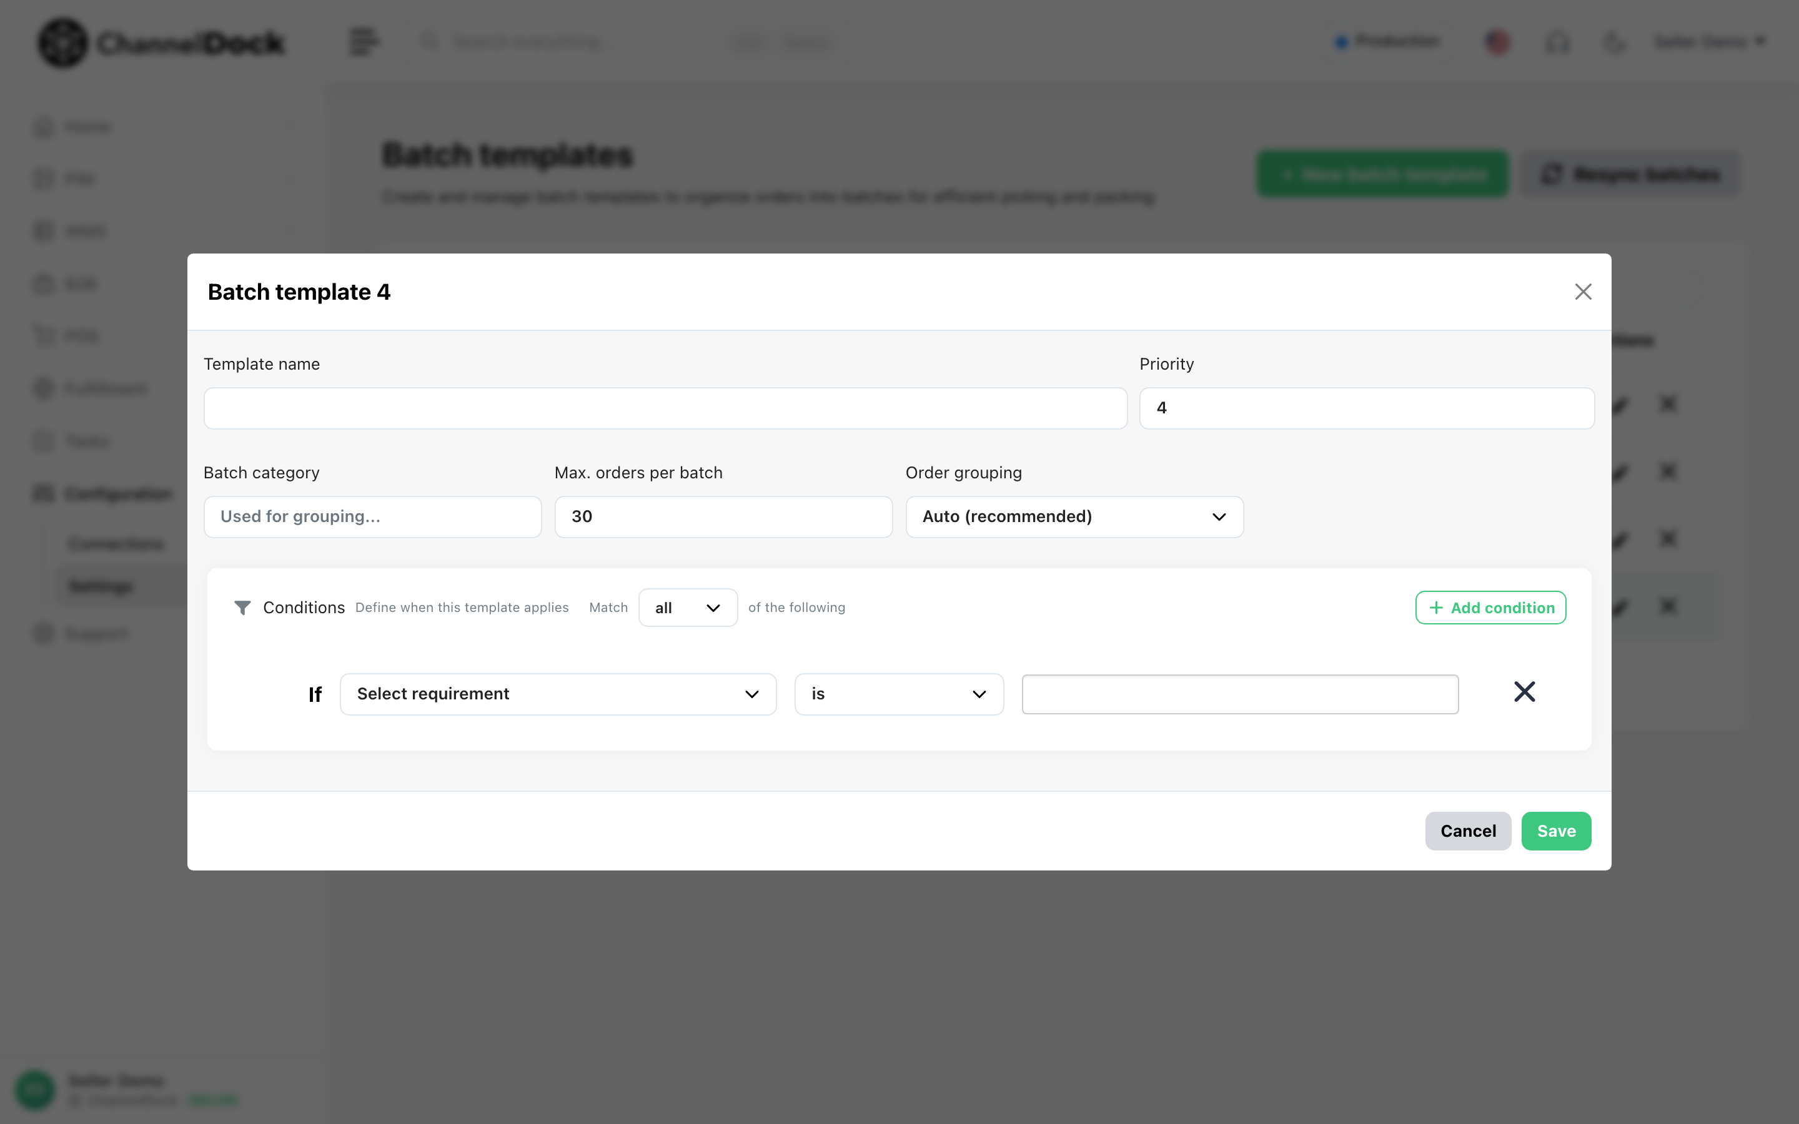This screenshot has width=1799, height=1124.
Task: Remove the If condition row
Action: click(x=1524, y=692)
